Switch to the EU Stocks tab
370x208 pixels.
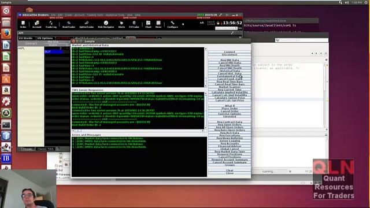[x=26, y=38]
